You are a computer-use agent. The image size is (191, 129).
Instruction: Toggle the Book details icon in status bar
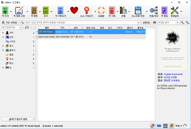[172, 126]
